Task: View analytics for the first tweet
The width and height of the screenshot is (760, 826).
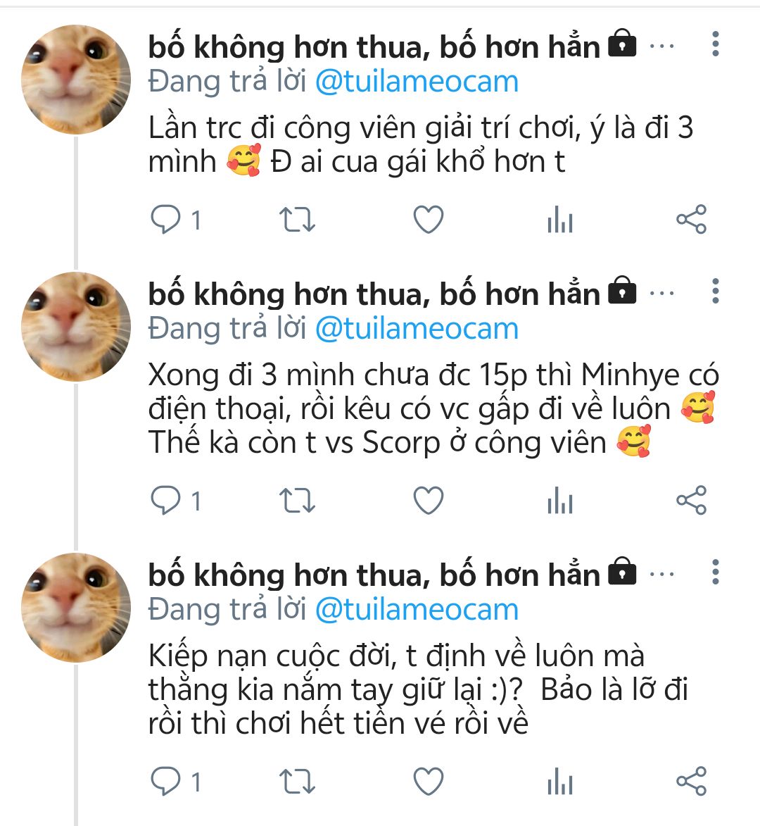Action: pyautogui.click(x=560, y=221)
